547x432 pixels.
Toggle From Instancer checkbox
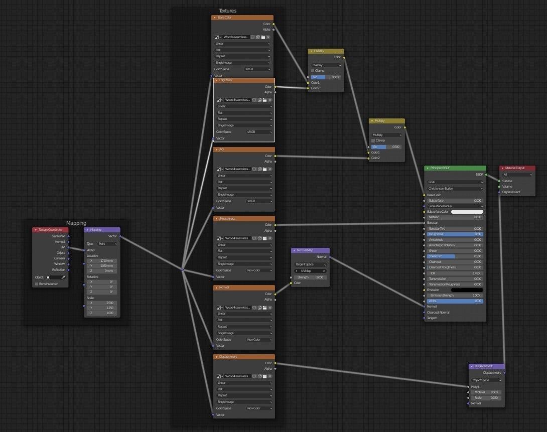[37, 284]
